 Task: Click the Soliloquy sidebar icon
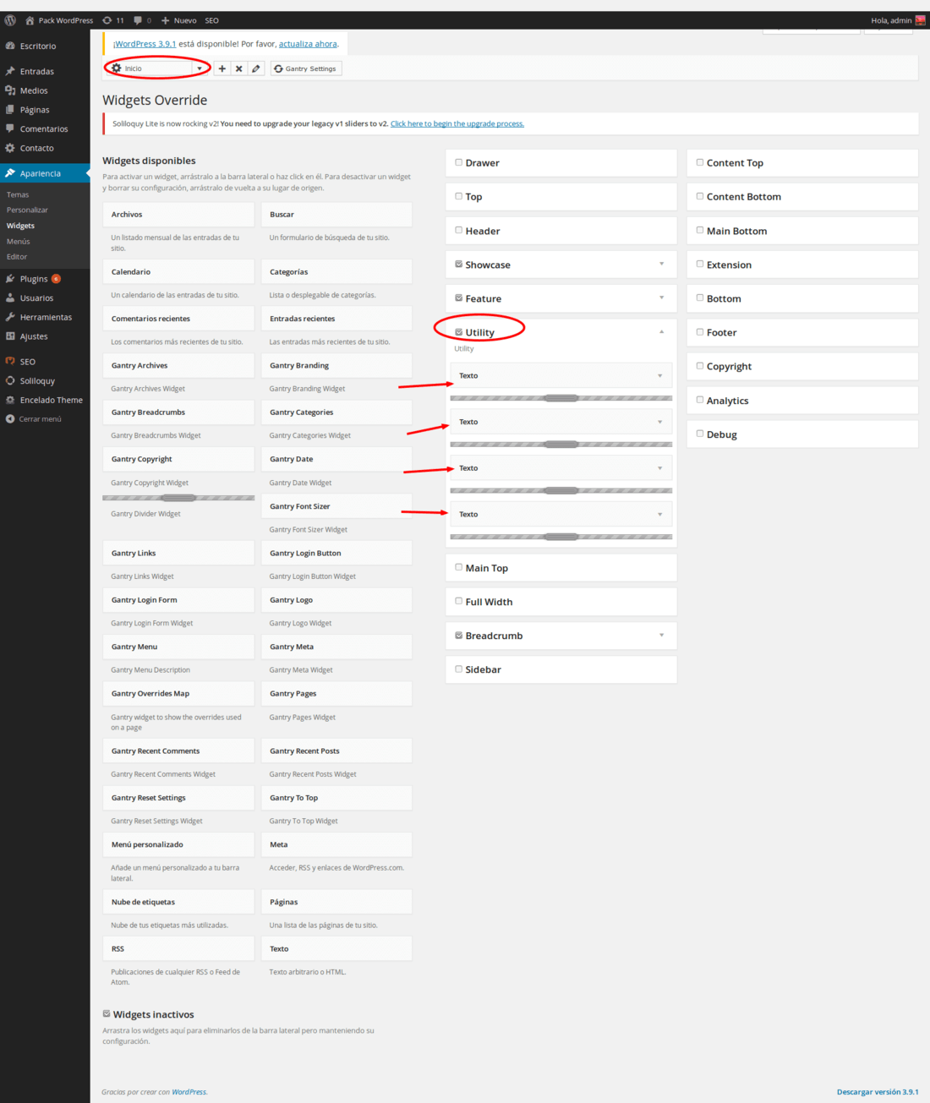[10, 380]
